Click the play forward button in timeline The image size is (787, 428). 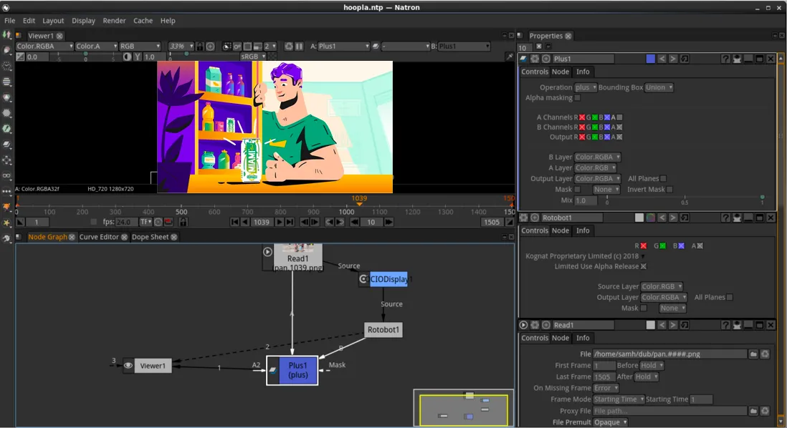280,222
